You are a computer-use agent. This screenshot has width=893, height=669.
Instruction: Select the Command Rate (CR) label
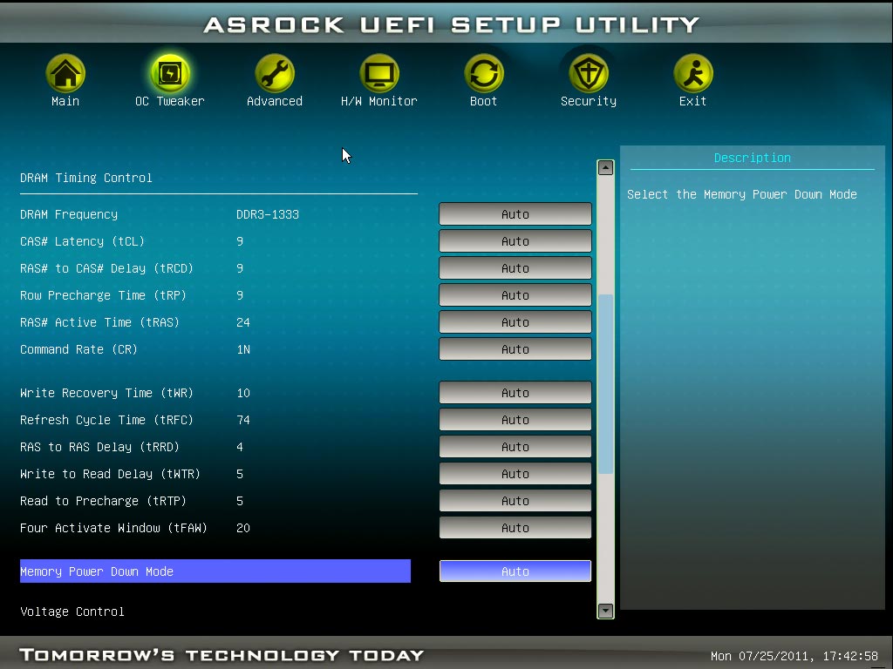78,349
